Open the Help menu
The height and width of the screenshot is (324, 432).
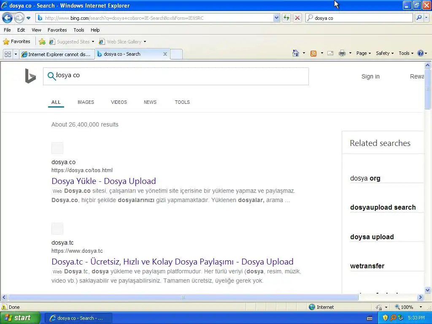(x=95, y=30)
